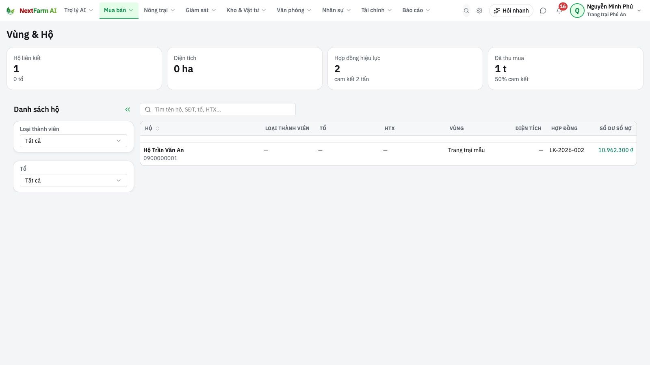This screenshot has width=650, height=365.
Task: Click the Nguyễn Minh Phú user name
Action: point(610,6)
